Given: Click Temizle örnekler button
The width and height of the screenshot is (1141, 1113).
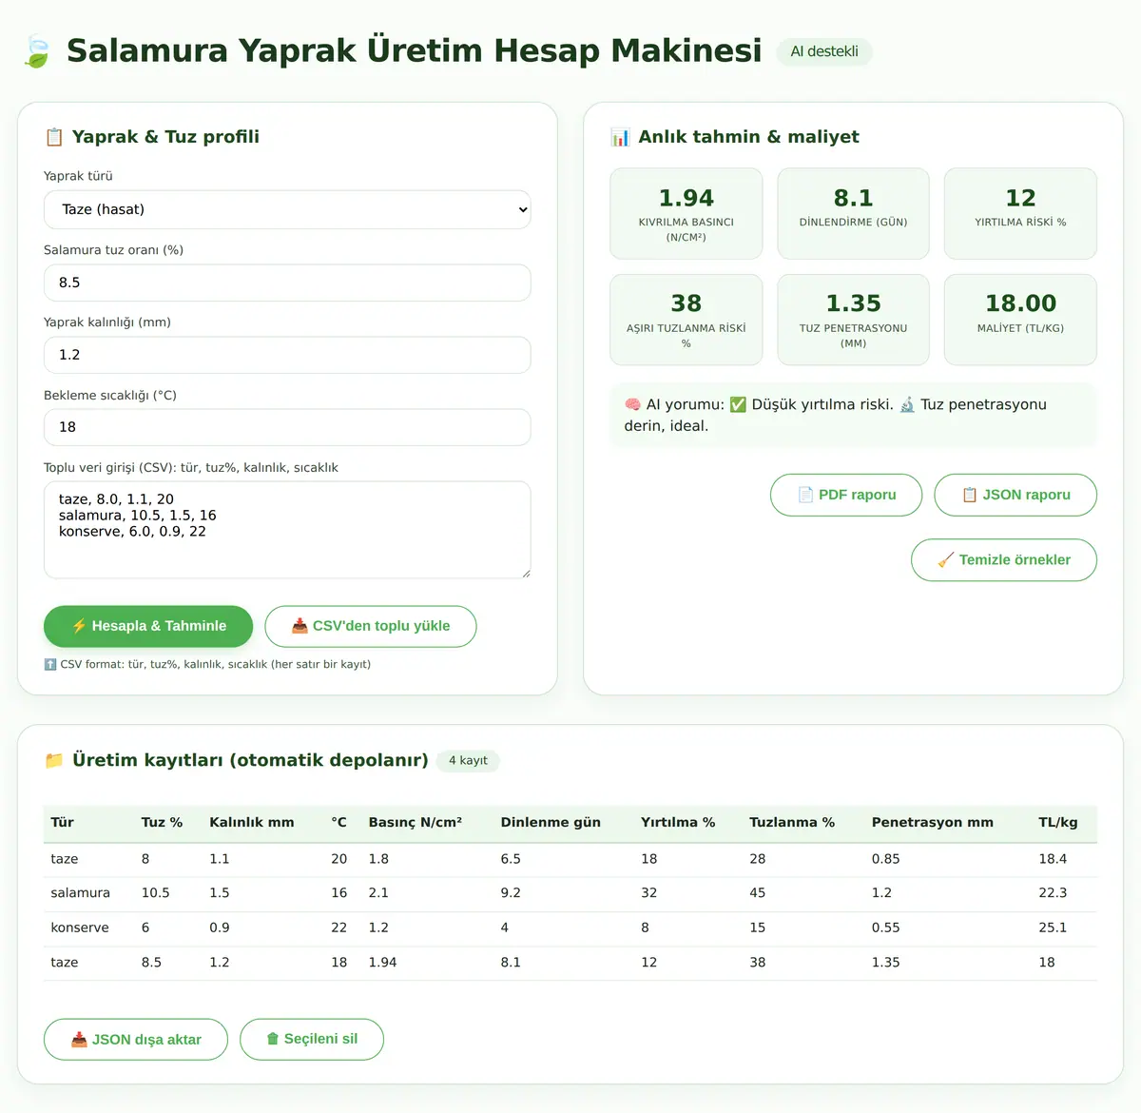Looking at the screenshot, I should coord(1004,559).
